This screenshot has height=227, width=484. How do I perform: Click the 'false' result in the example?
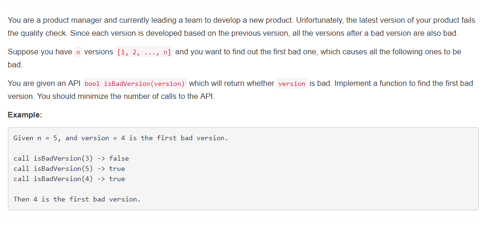(x=119, y=158)
